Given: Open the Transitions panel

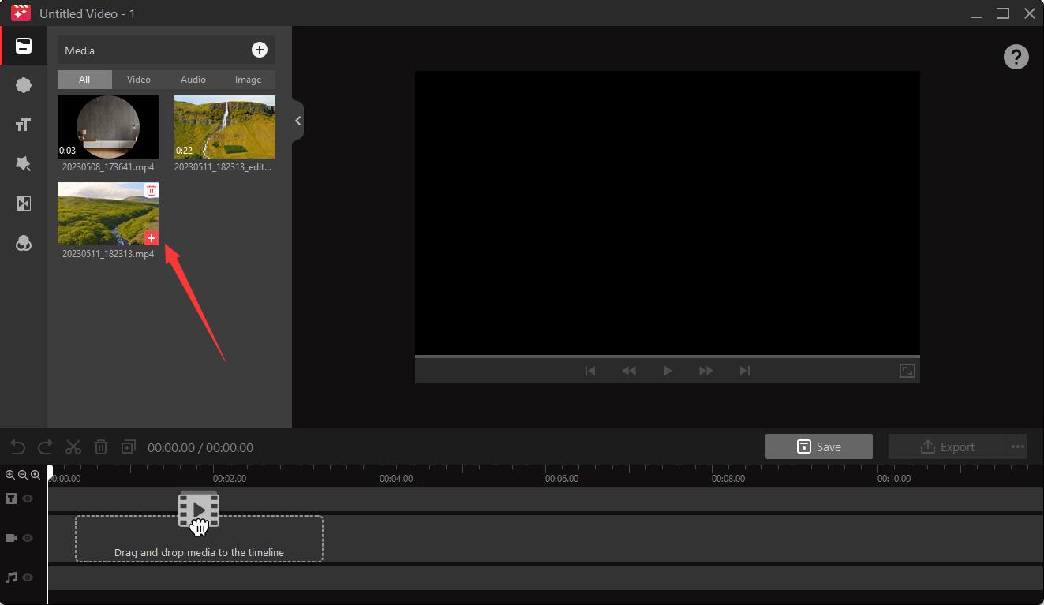Looking at the screenshot, I should click(x=23, y=203).
